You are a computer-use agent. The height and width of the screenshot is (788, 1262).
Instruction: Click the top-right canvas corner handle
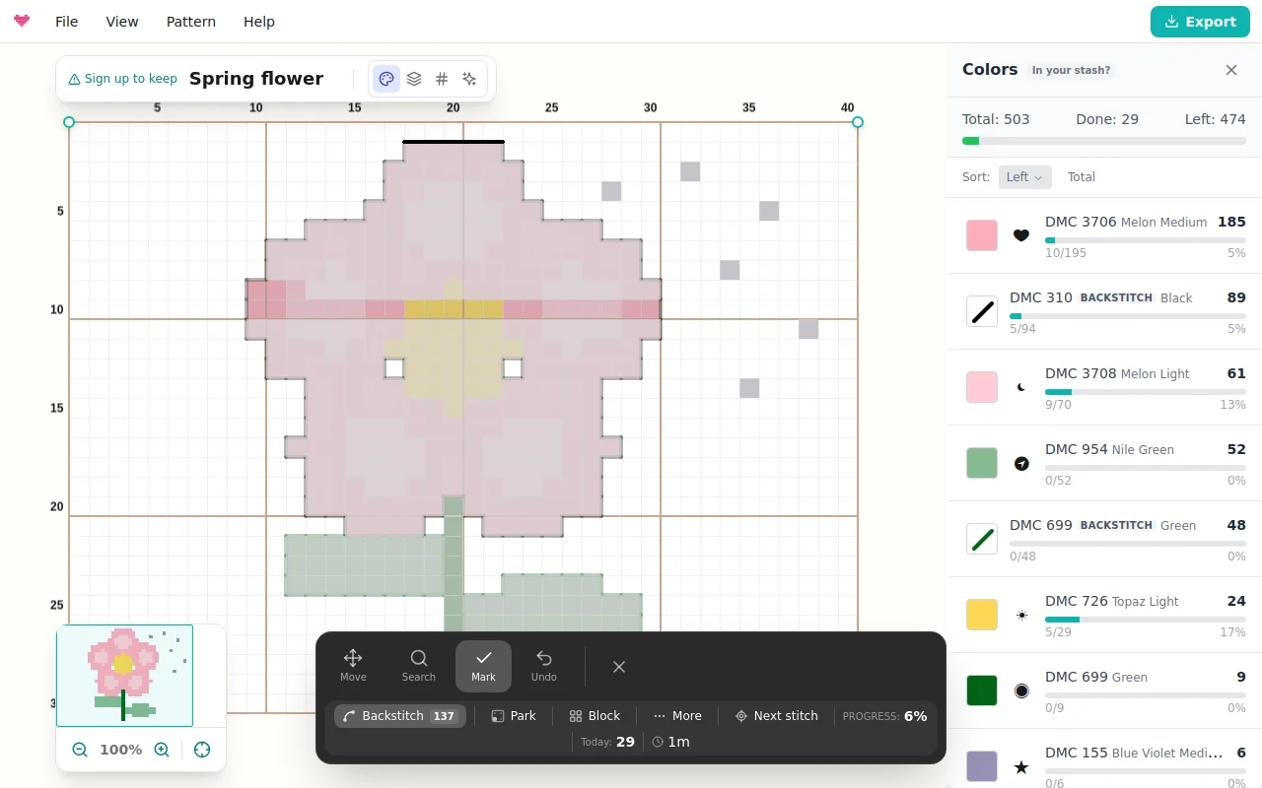tap(858, 122)
